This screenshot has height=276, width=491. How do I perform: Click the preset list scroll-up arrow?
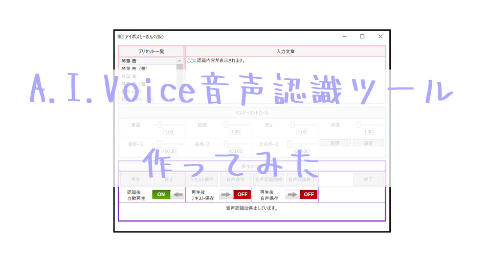click(180, 61)
